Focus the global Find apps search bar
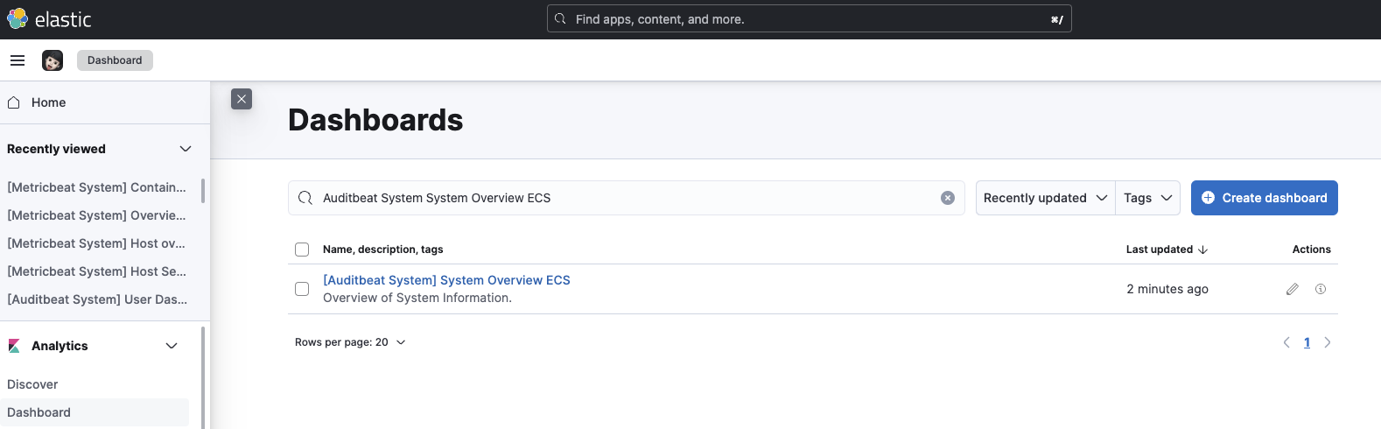The image size is (1381, 429). click(809, 19)
